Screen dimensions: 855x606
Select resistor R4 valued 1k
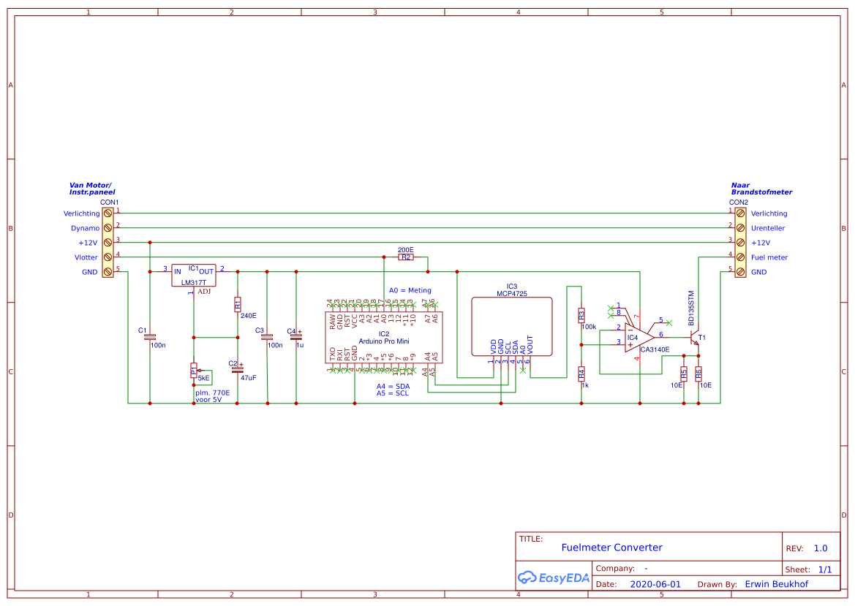pyautogui.click(x=581, y=375)
